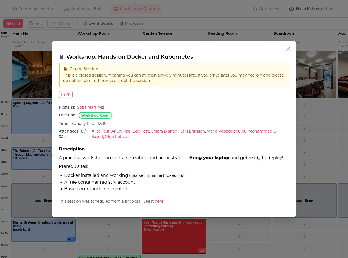Open the Attendees page
The image size is (348, 258).
[266, 9]
